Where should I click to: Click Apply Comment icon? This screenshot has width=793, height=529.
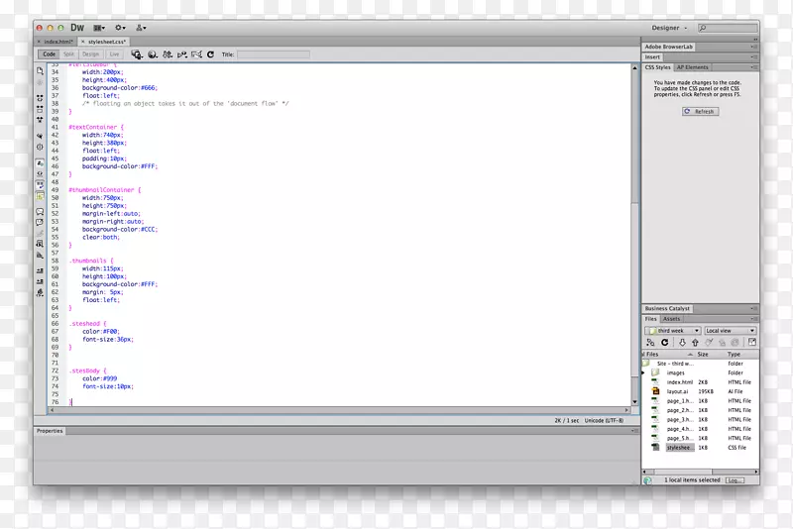point(40,212)
